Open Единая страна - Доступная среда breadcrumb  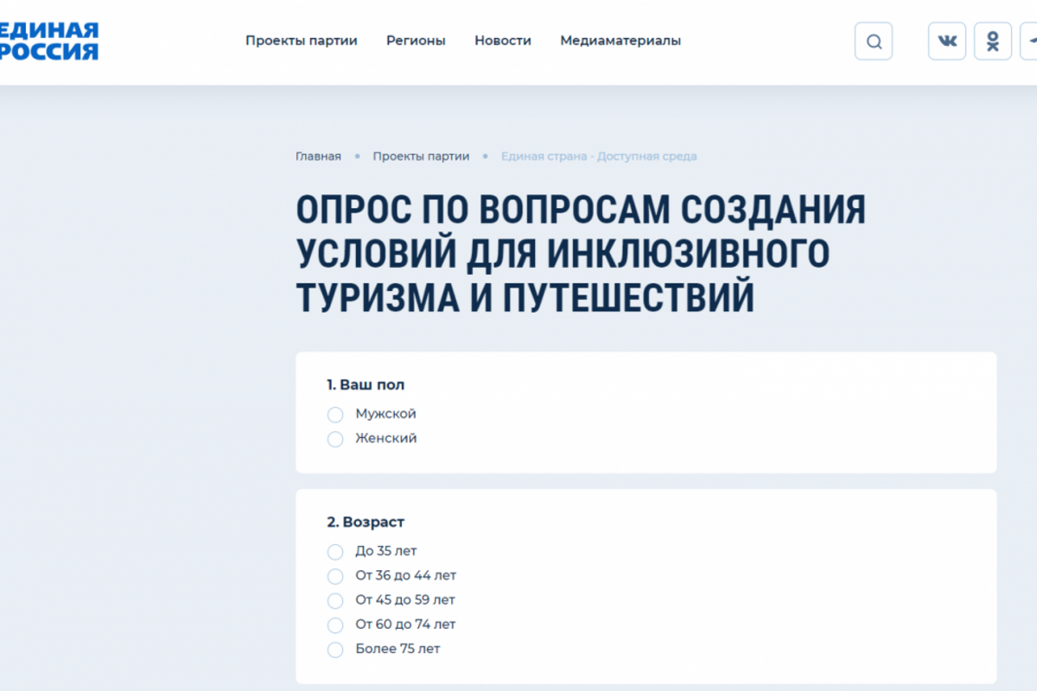pyautogui.click(x=599, y=156)
